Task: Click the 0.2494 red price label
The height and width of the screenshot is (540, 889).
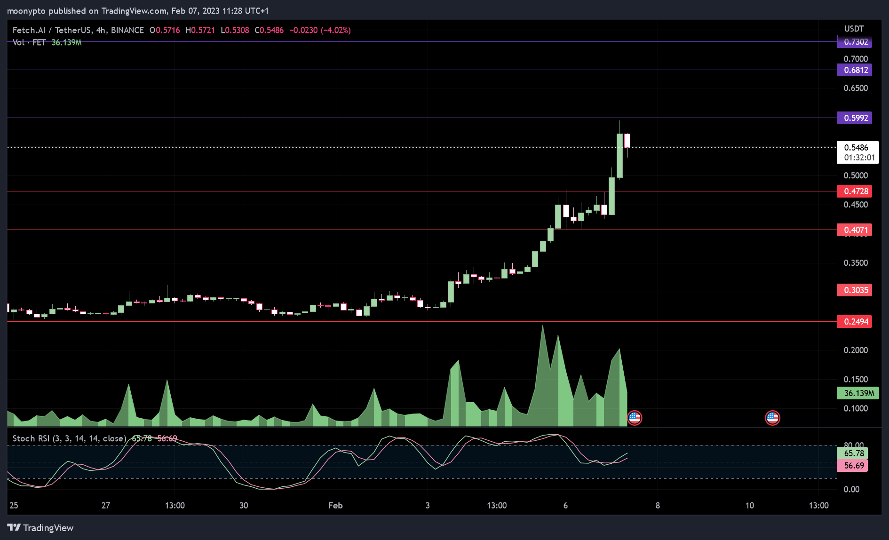Action: pos(854,322)
